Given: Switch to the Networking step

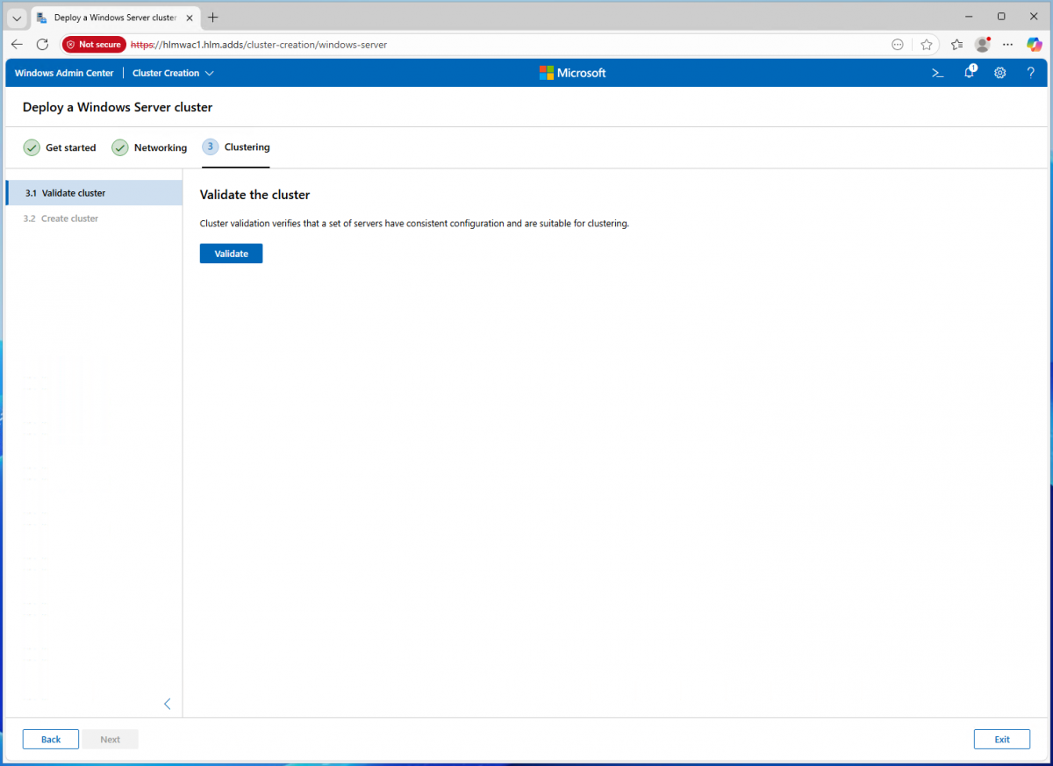Looking at the screenshot, I should click(x=149, y=147).
